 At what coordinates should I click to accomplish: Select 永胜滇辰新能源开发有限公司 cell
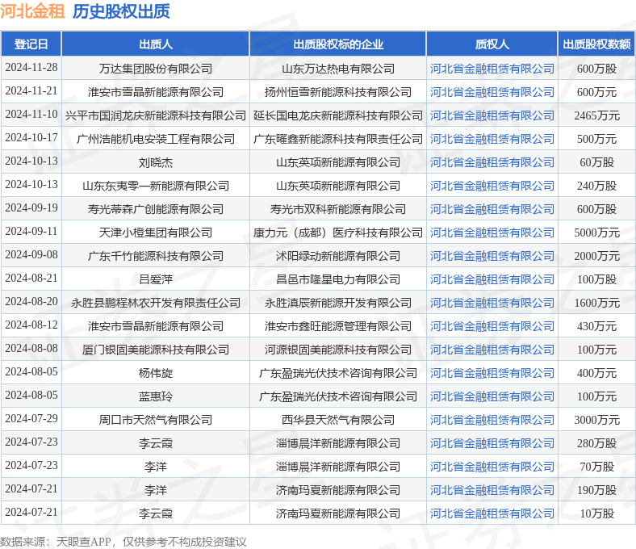338,303
